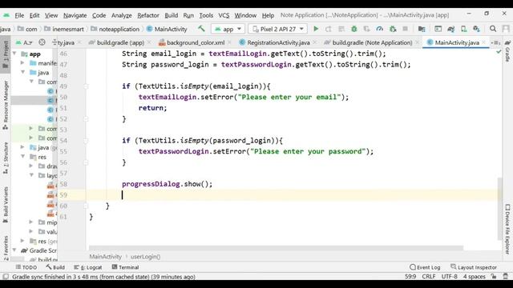Open the Structure sidebar tab
513x288 pixels.
(x=6, y=158)
